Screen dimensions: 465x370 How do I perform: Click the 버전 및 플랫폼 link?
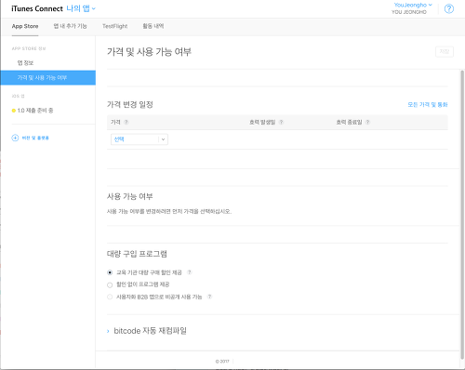(x=35, y=138)
